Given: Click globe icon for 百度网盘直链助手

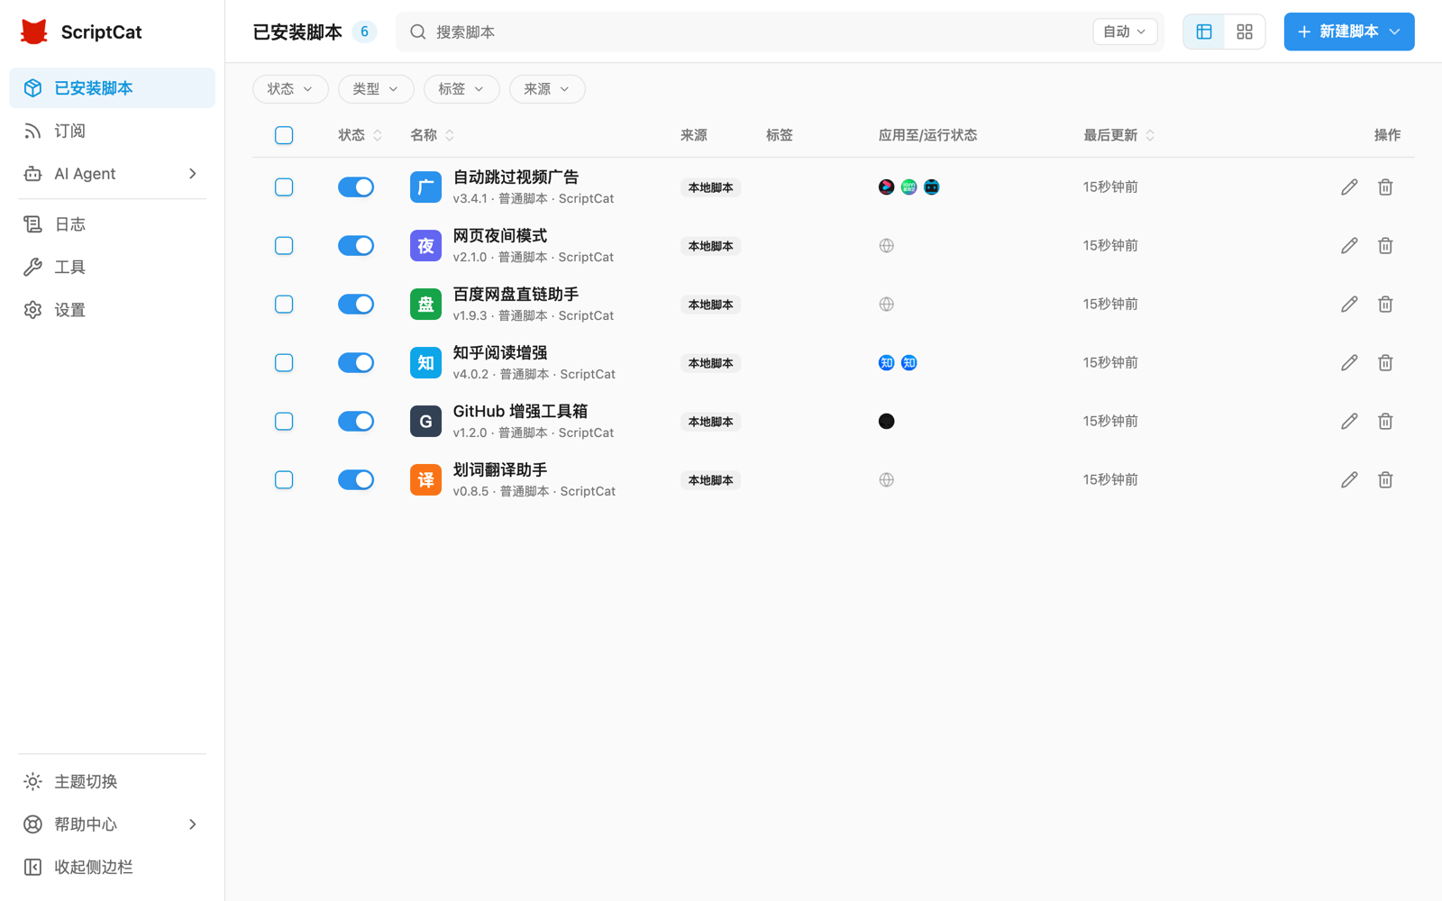Looking at the screenshot, I should click(887, 305).
